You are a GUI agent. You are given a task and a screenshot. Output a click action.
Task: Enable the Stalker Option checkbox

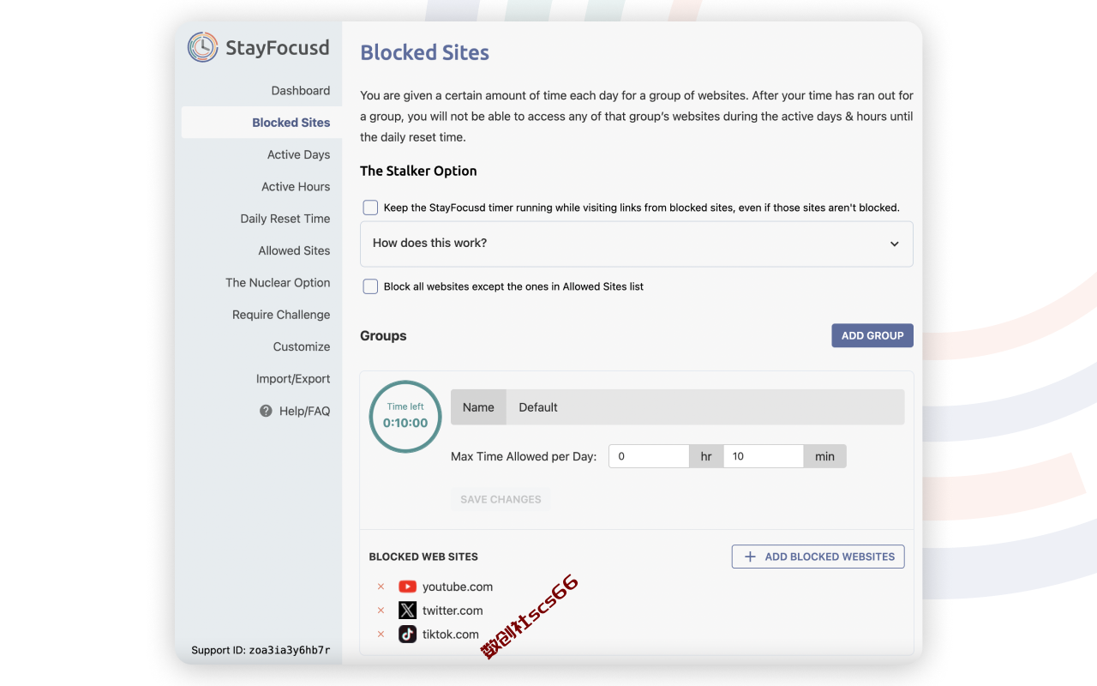click(x=370, y=208)
